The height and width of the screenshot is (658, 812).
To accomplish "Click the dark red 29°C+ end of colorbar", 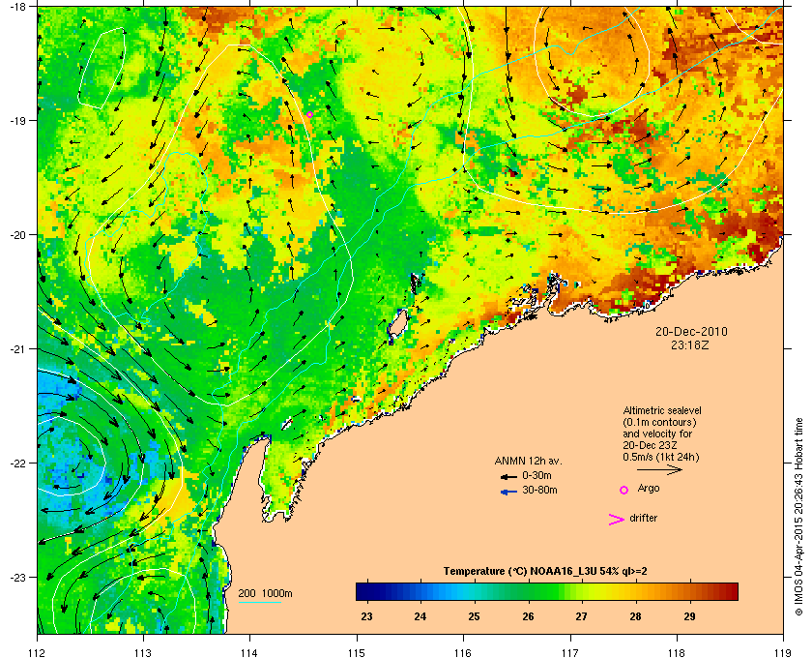I will (x=728, y=591).
